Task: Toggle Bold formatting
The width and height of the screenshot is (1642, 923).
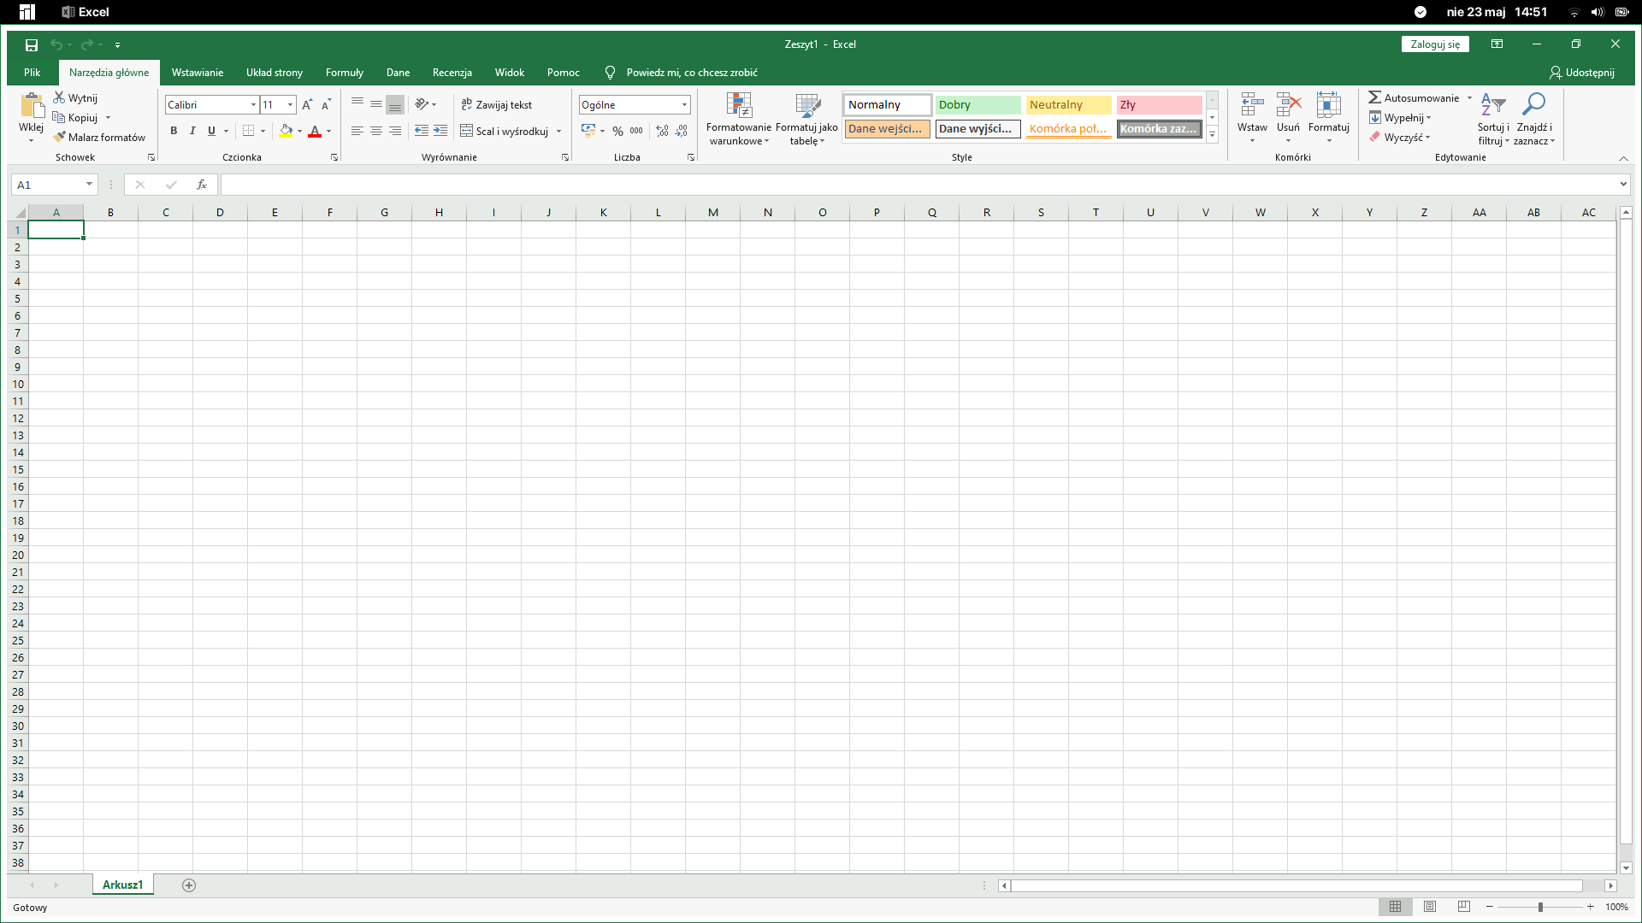Action: tap(174, 131)
